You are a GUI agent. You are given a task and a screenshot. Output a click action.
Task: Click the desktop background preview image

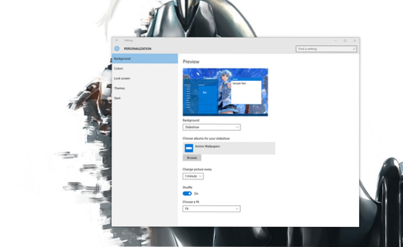click(x=225, y=91)
